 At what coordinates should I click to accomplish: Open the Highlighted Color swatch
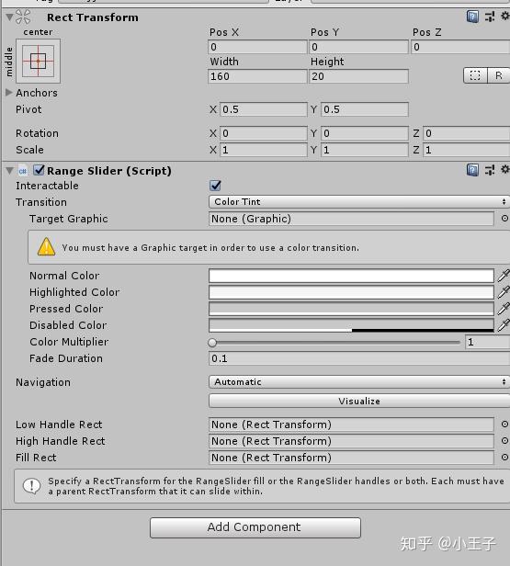(351, 292)
